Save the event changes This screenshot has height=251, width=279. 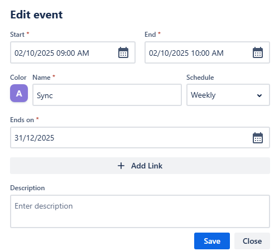click(x=212, y=241)
